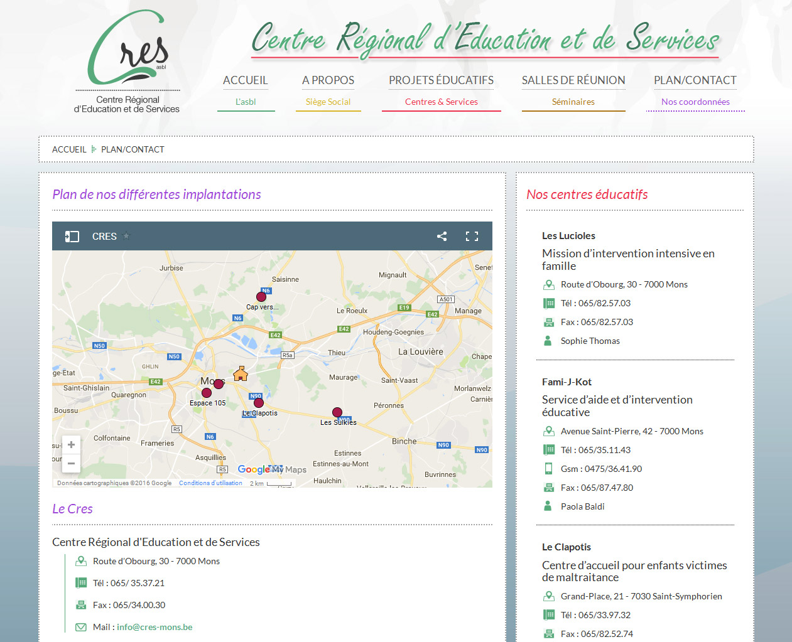Click location icon beside Grand-Place address
The height and width of the screenshot is (642, 792).
pyautogui.click(x=548, y=596)
